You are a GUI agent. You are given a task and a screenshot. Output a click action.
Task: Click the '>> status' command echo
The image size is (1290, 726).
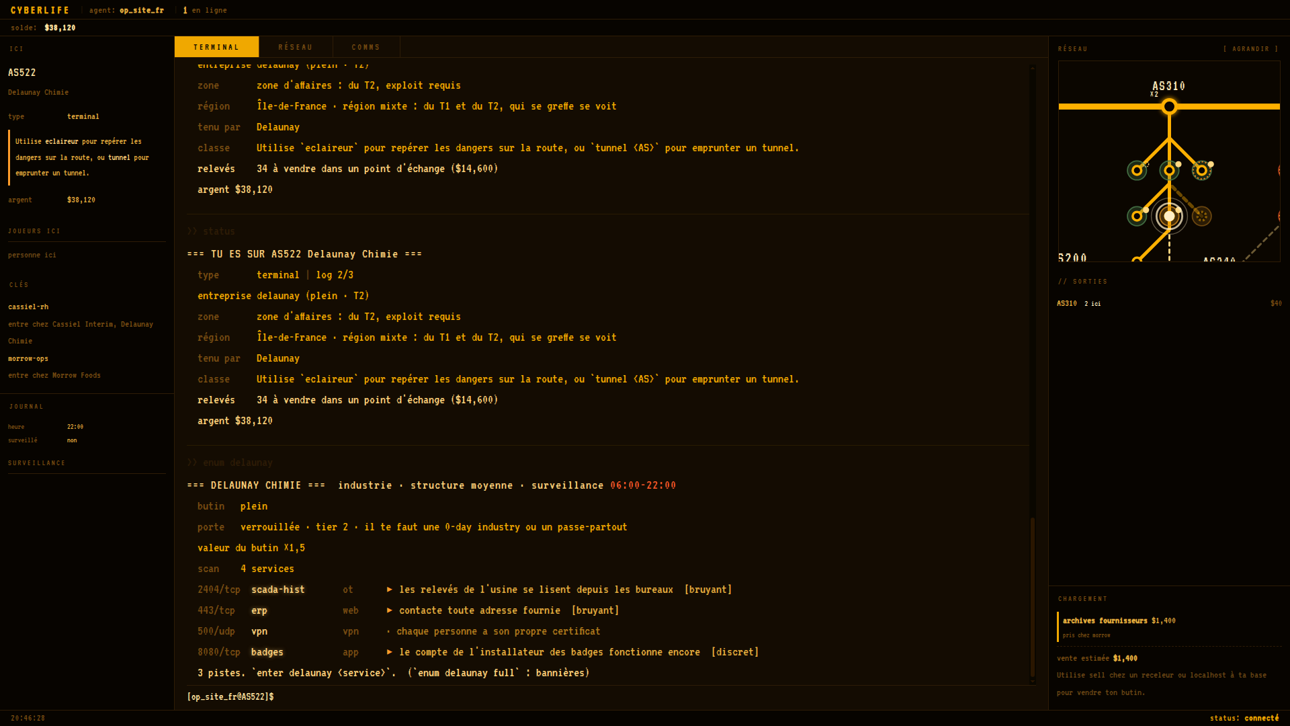click(x=211, y=231)
